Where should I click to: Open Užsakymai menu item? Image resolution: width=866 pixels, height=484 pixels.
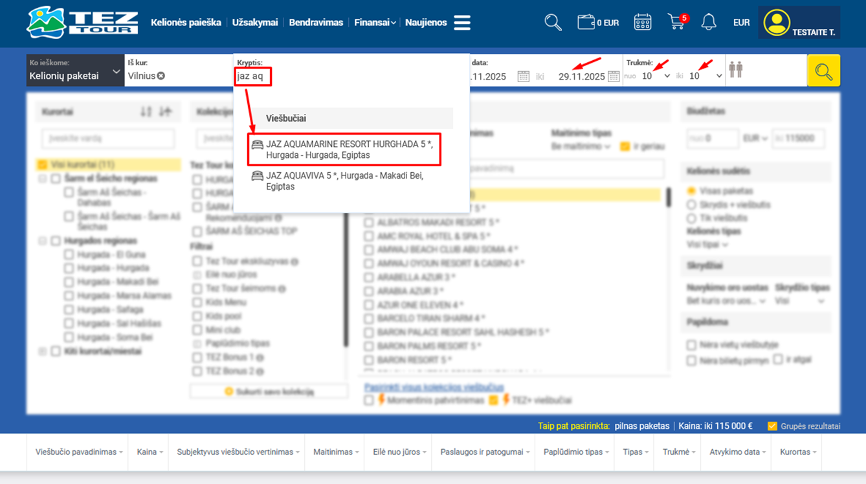tap(255, 23)
